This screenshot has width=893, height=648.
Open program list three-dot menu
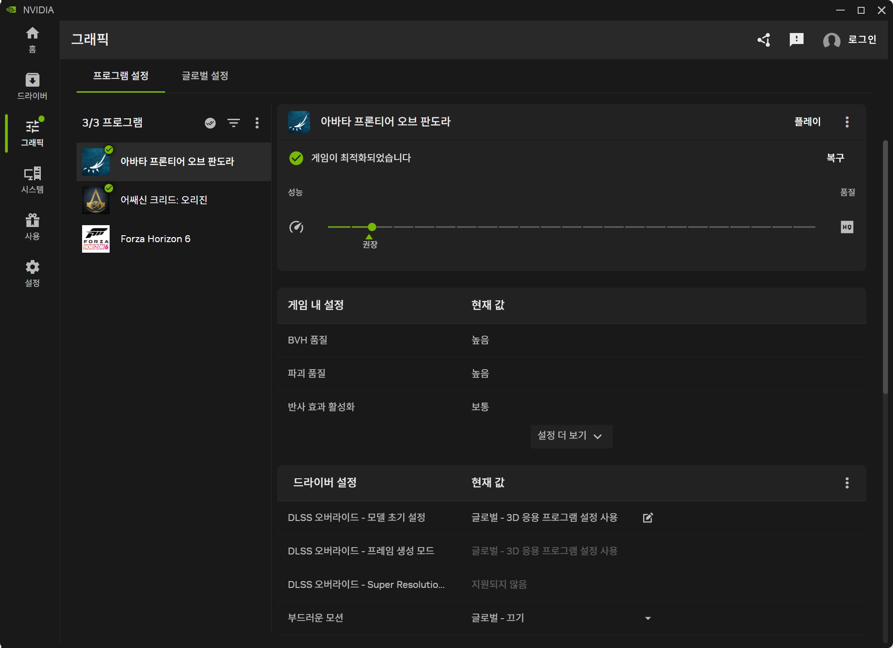coord(257,123)
